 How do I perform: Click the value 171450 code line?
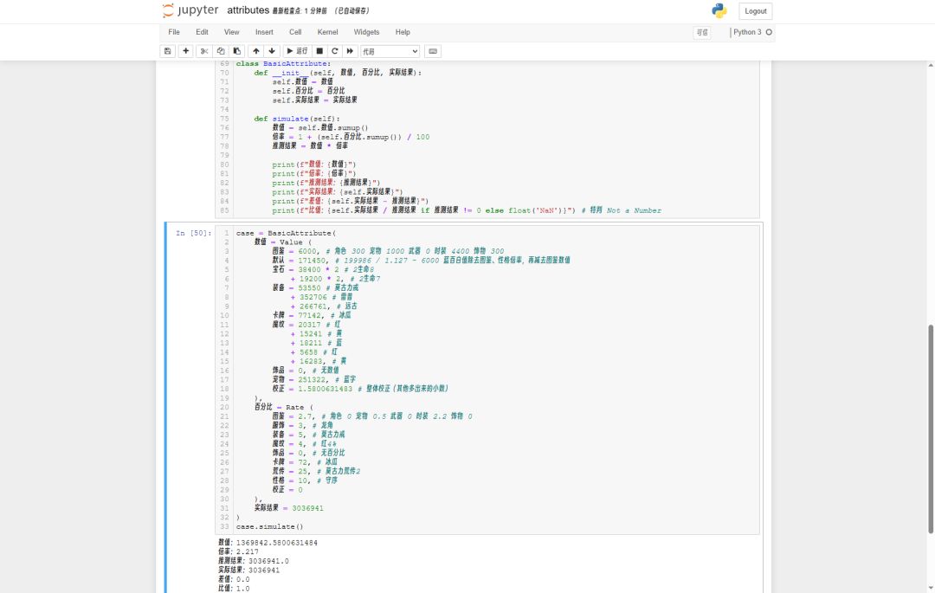pos(421,261)
